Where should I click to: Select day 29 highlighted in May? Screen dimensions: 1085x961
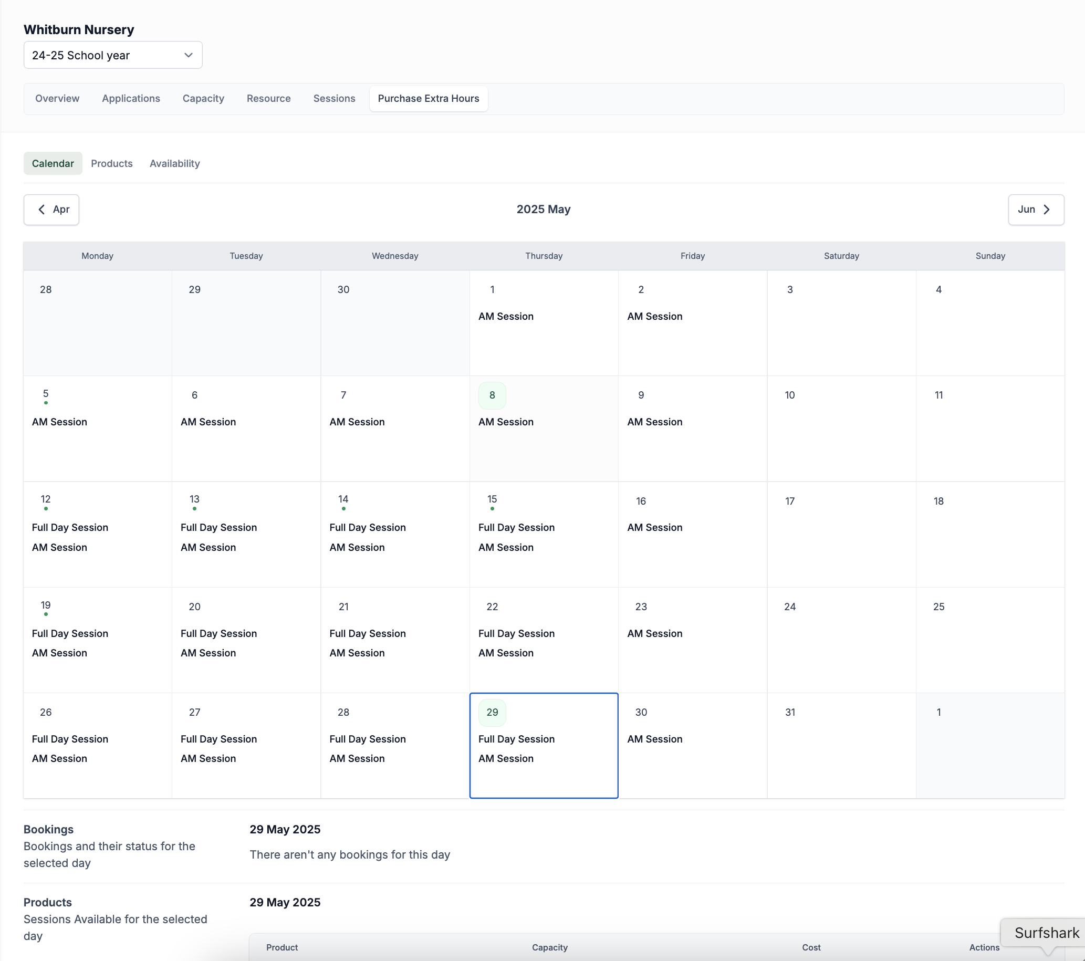click(492, 713)
